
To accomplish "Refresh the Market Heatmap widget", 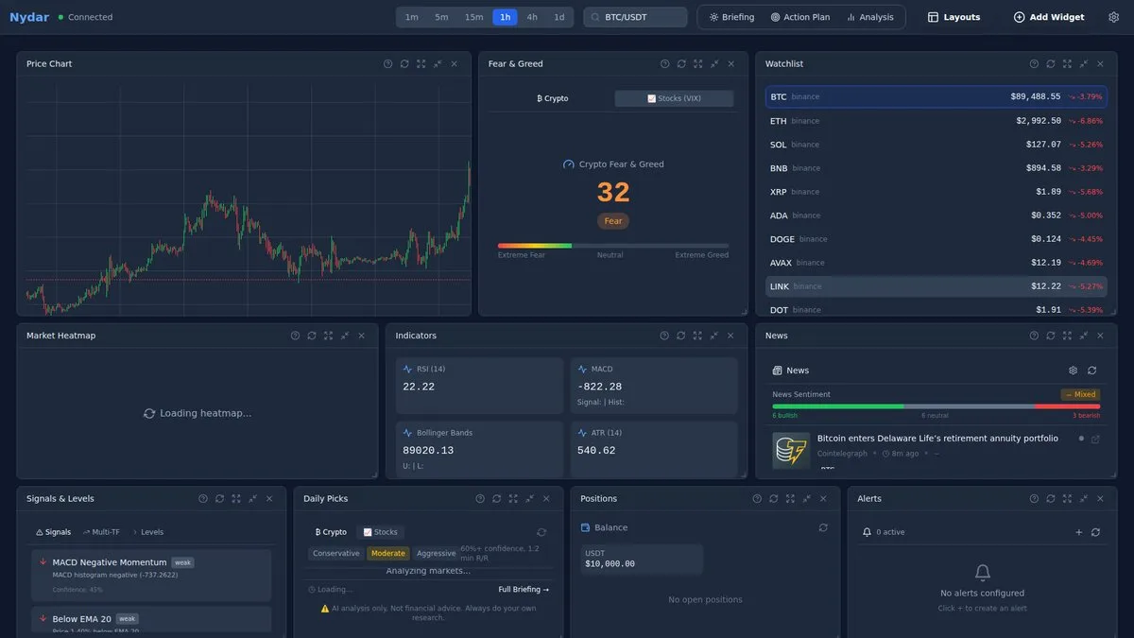I will pos(312,336).
